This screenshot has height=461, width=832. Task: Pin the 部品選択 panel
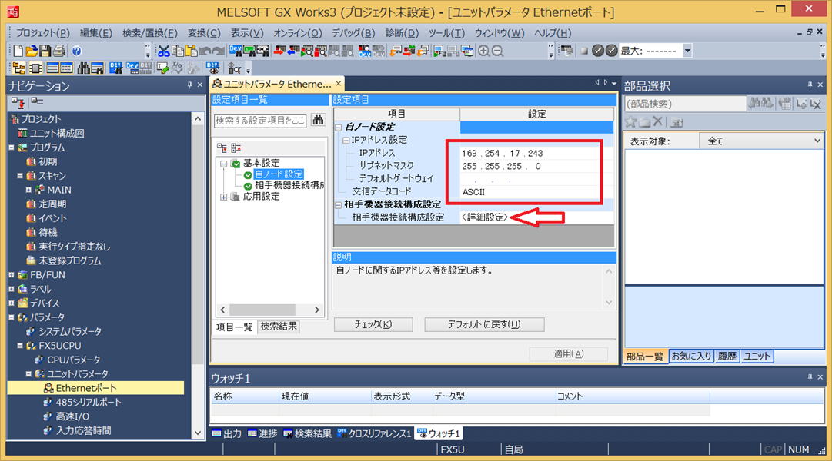tap(810, 85)
